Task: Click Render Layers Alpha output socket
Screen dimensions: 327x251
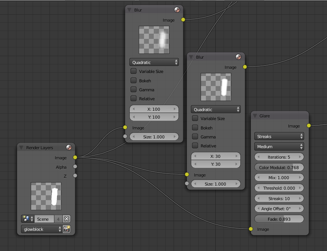Action: 75,166
